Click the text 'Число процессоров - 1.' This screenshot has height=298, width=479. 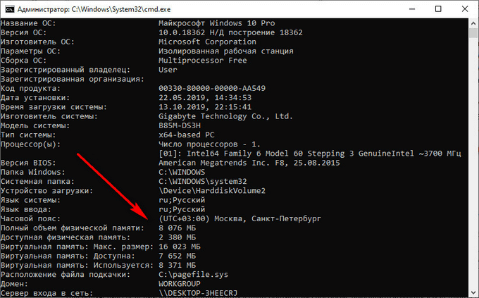(x=209, y=144)
